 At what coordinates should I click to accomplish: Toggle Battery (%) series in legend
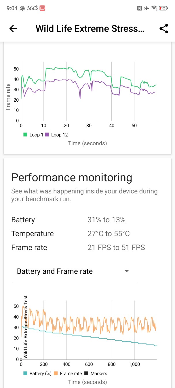pyautogui.click(x=37, y=374)
